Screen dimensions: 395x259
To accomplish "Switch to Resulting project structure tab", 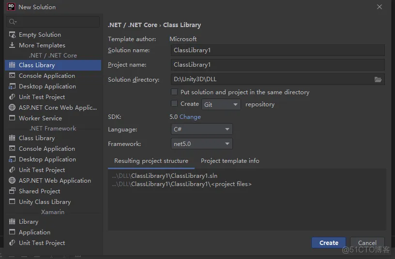I will pyautogui.click(x=151, y=161).
